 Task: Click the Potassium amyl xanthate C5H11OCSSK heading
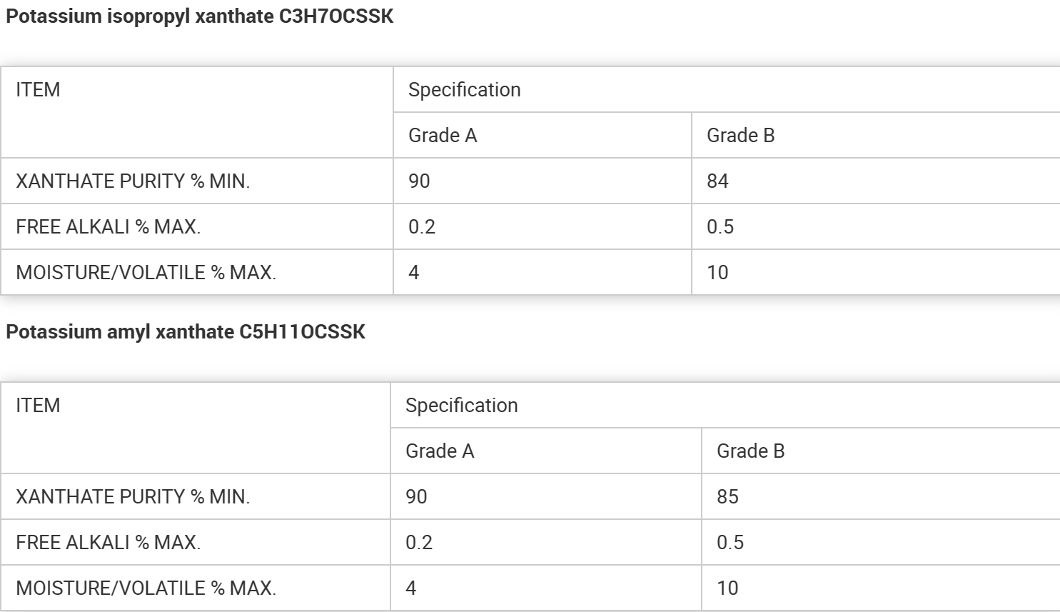pos(186,332)
